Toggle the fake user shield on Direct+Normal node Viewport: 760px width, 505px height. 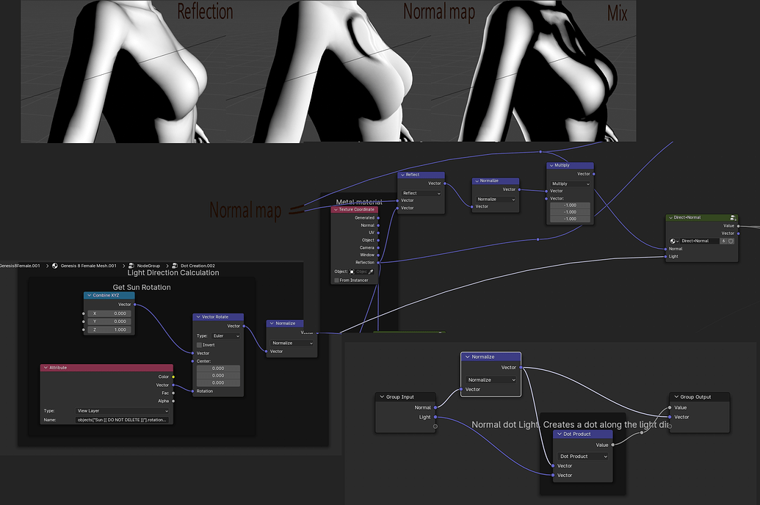tap(731, 241)
